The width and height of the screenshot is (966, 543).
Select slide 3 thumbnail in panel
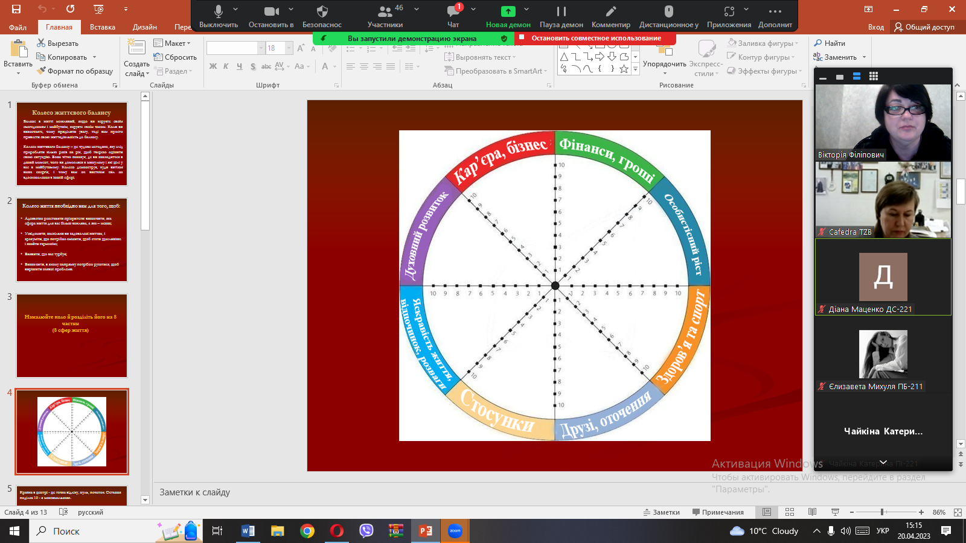72,335
